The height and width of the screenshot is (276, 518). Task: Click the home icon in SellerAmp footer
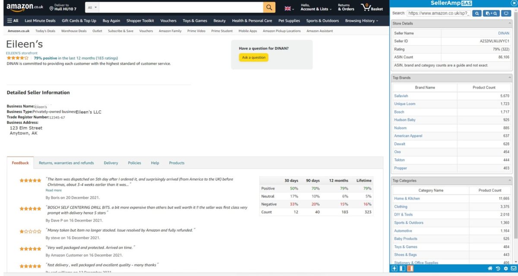[490, 268]
